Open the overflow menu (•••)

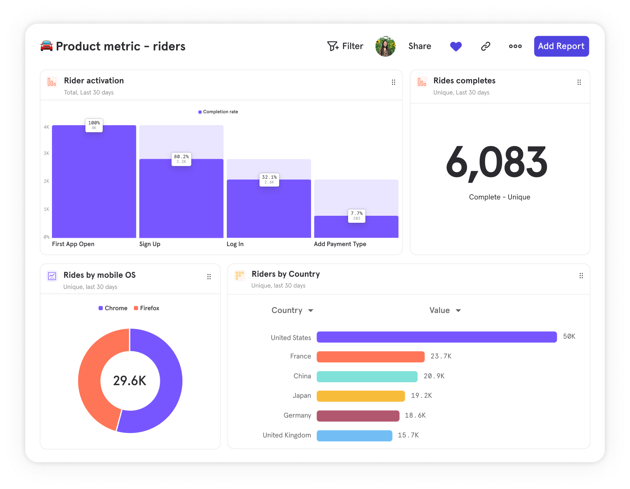[515, 46]
